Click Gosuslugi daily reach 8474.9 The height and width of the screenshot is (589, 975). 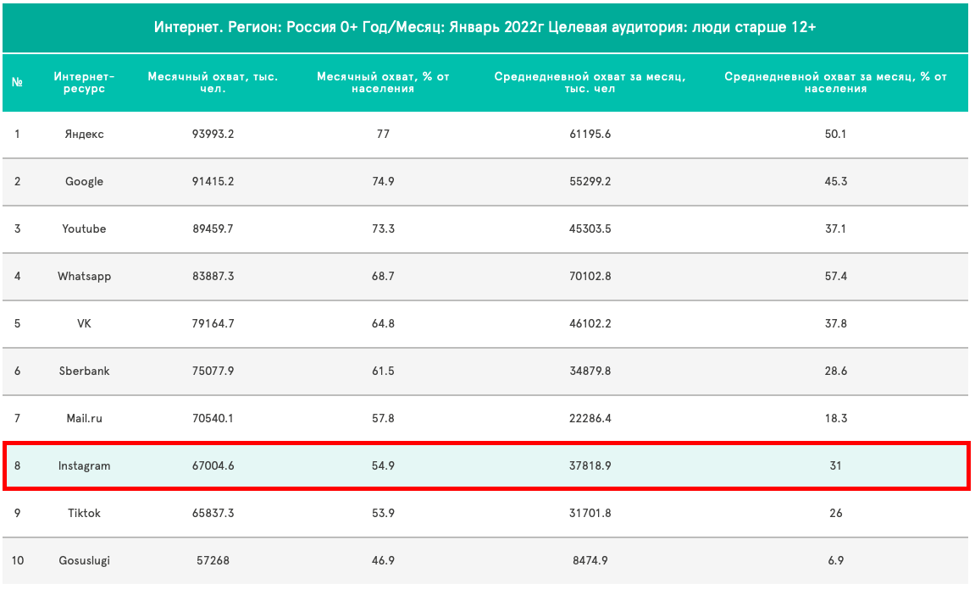click(x=590, y=560)
